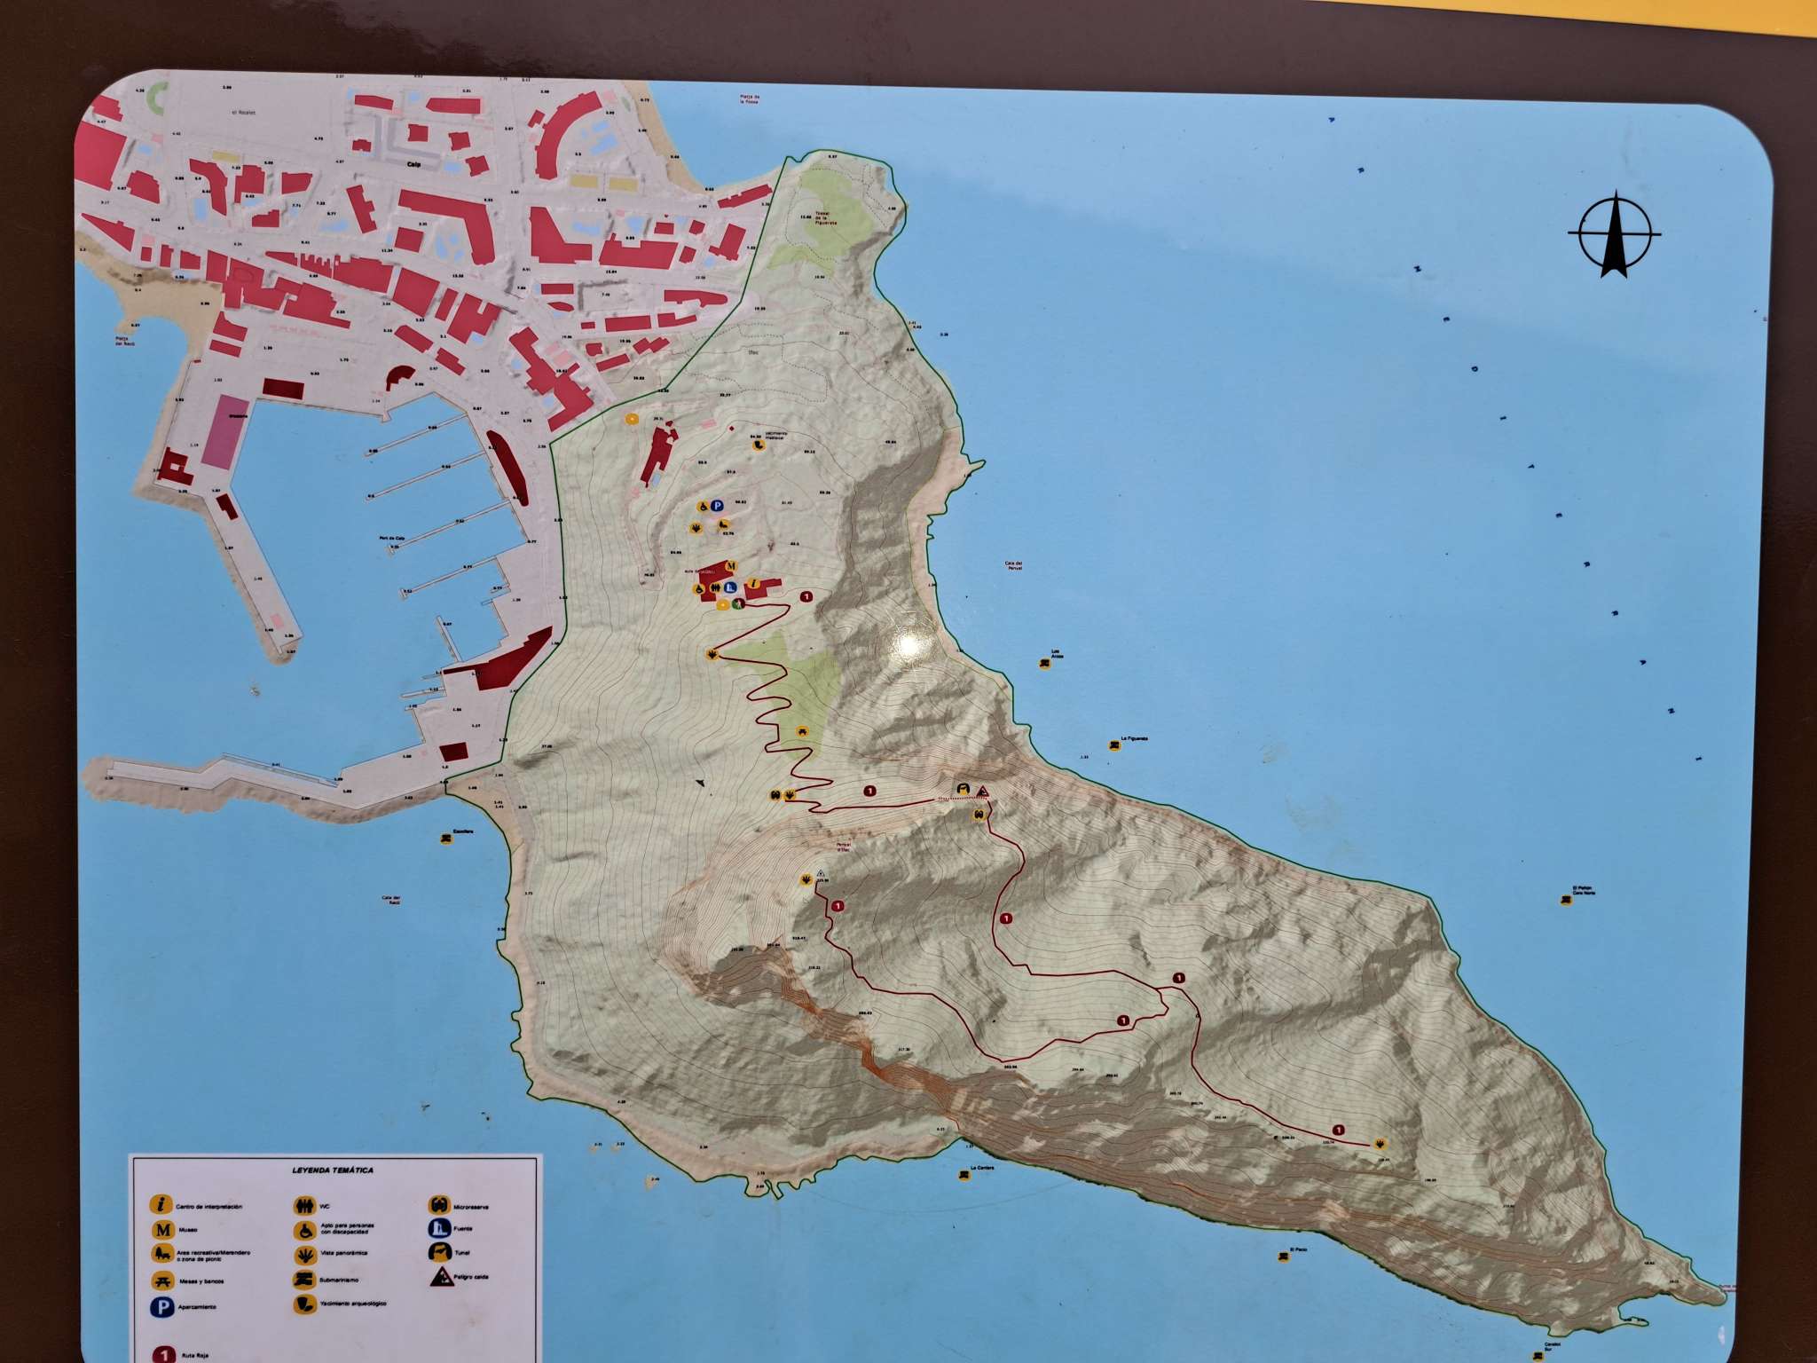Click the Vista panorámica icon in legend
The width and height of the screenshot is (1817, 1363).
point(305,1254)
